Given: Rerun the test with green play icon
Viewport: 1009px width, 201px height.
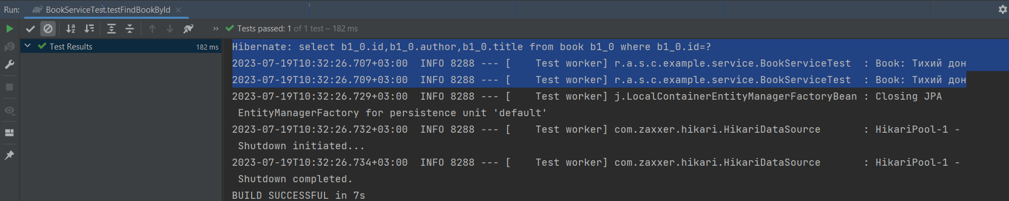Looking at the screenshot, I should tap(9, 29).
